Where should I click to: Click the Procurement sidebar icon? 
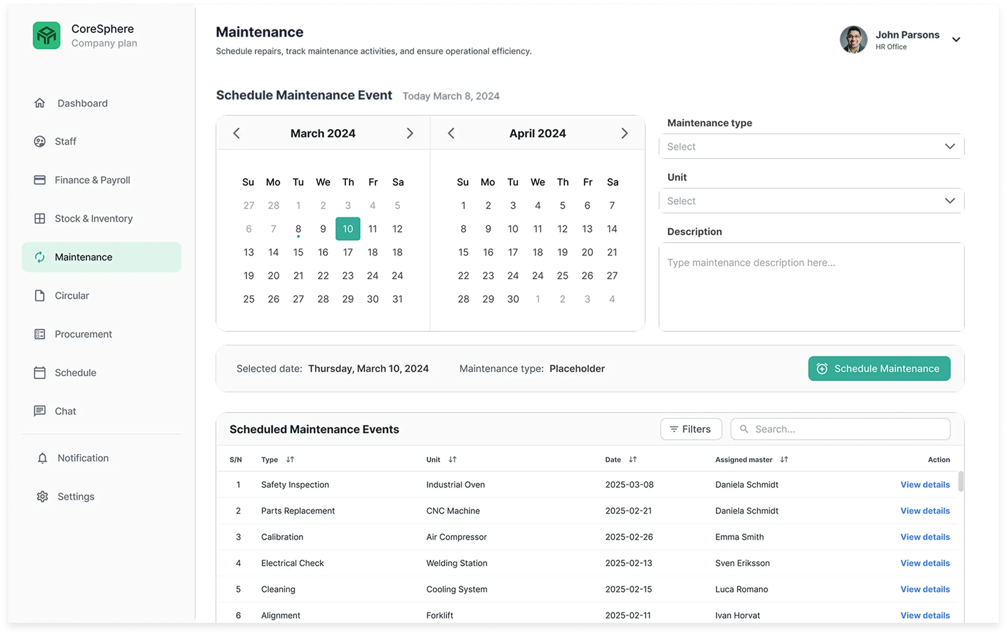[40, 334]
